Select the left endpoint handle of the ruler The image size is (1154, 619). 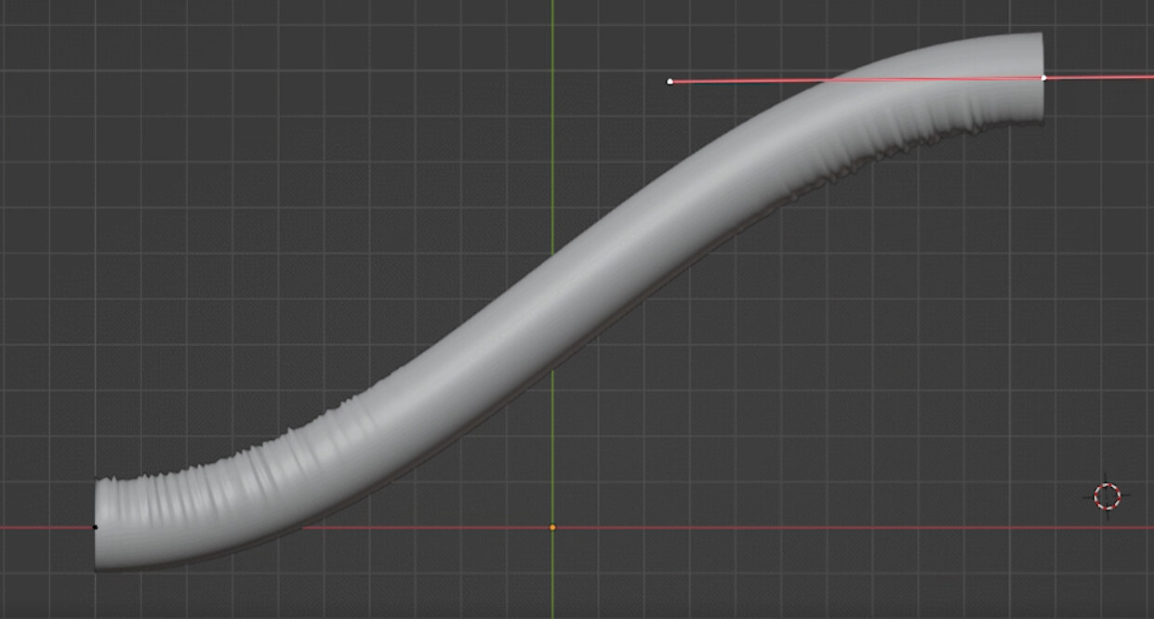click(x=671, y=82)
